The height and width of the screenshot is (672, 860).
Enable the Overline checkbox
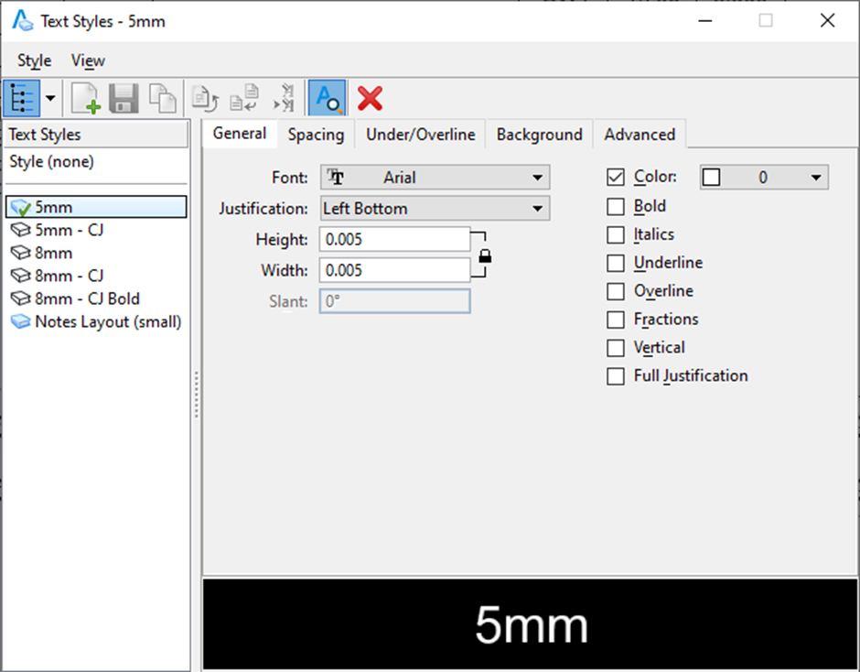616,291
